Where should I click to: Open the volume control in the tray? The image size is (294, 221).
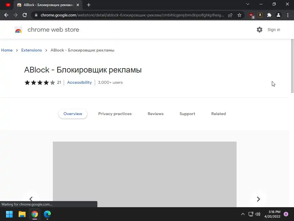click(x=258, y=214)
